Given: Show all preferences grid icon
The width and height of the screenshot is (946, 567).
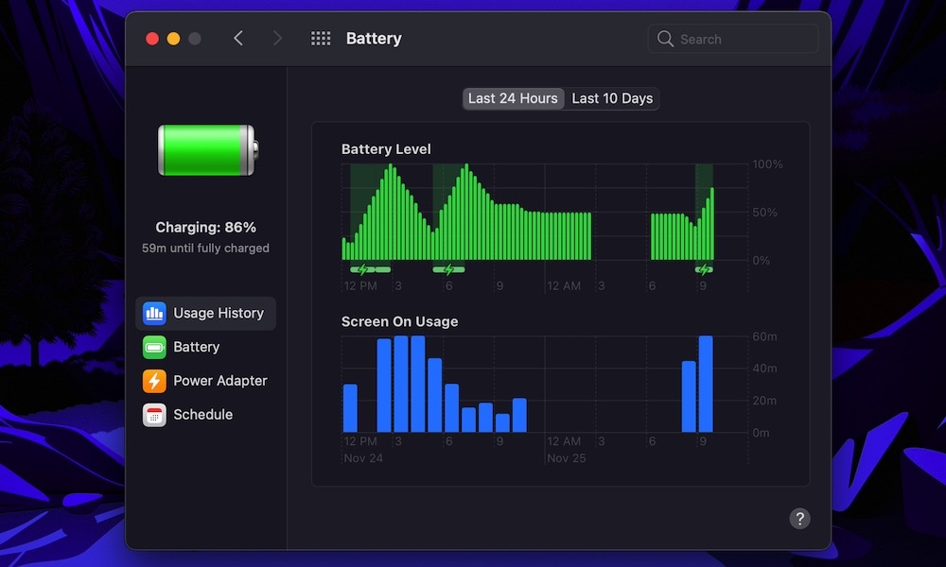Looking at the screenshot, I should coord(321,39).
